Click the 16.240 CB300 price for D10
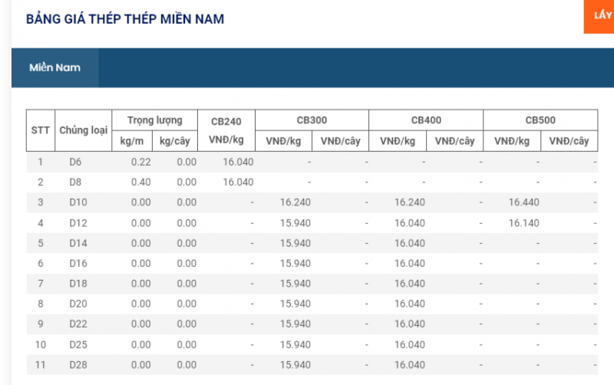The height and width of the screenshot is (385, 614). pos(295,202)
